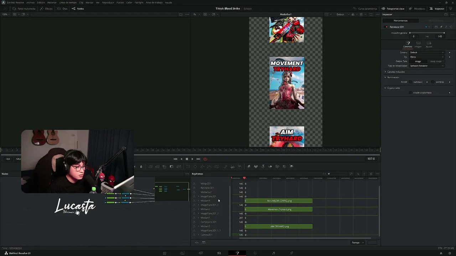
Task: Set Inicio/Fin general end value field
Action: coord(440,36)
